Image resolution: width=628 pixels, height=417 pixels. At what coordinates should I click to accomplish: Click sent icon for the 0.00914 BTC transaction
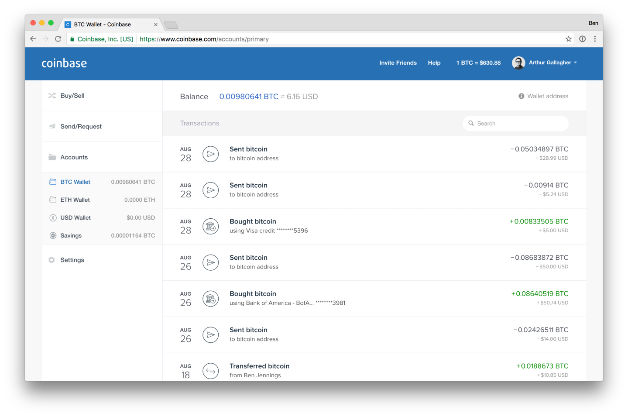tap(210, 190)
